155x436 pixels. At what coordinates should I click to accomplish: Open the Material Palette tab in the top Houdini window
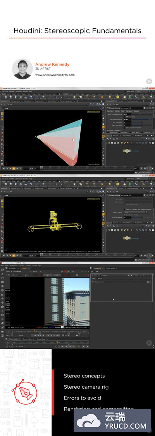coord(126,135)
